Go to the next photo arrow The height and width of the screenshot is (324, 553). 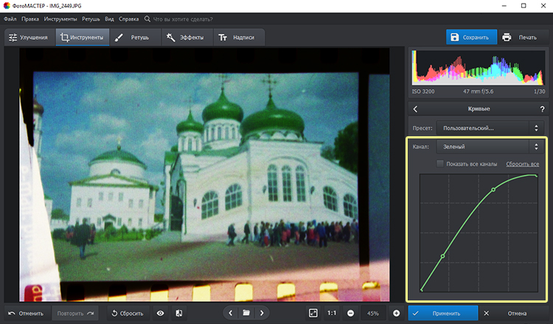(x=263, y=313)
